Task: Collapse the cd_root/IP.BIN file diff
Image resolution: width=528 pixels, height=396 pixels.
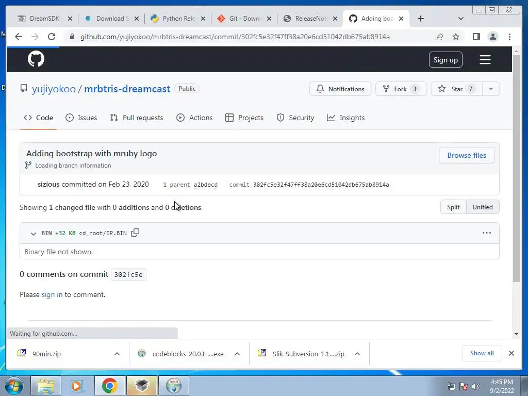Action: pos(33,234)
